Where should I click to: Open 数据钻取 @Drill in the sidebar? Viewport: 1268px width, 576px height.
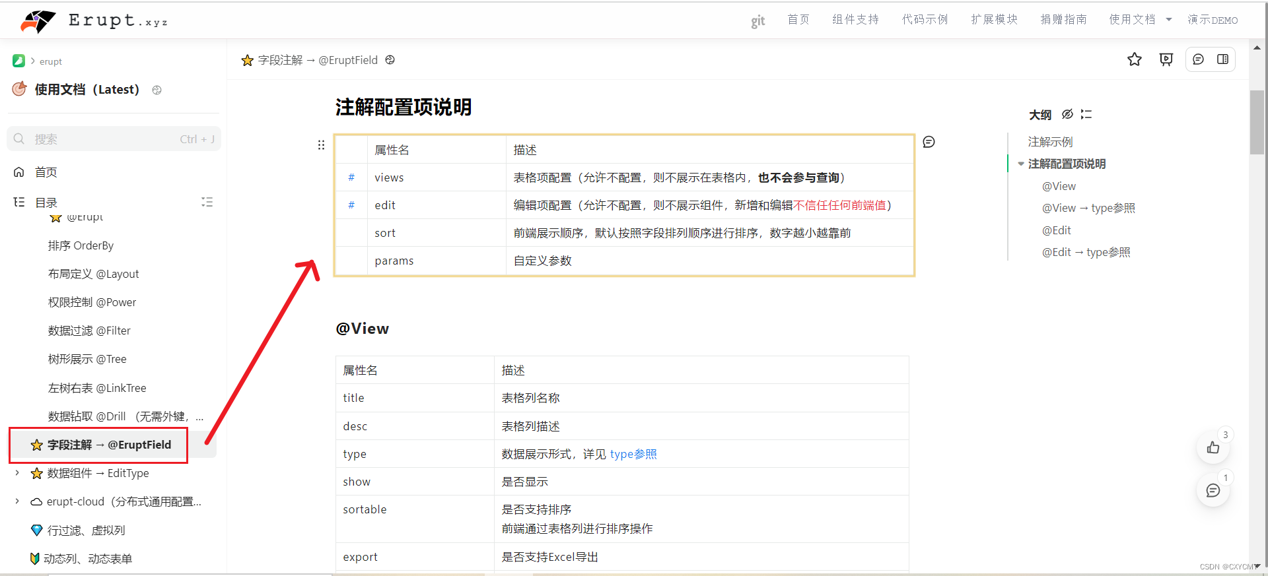click(x=125, y=416)
